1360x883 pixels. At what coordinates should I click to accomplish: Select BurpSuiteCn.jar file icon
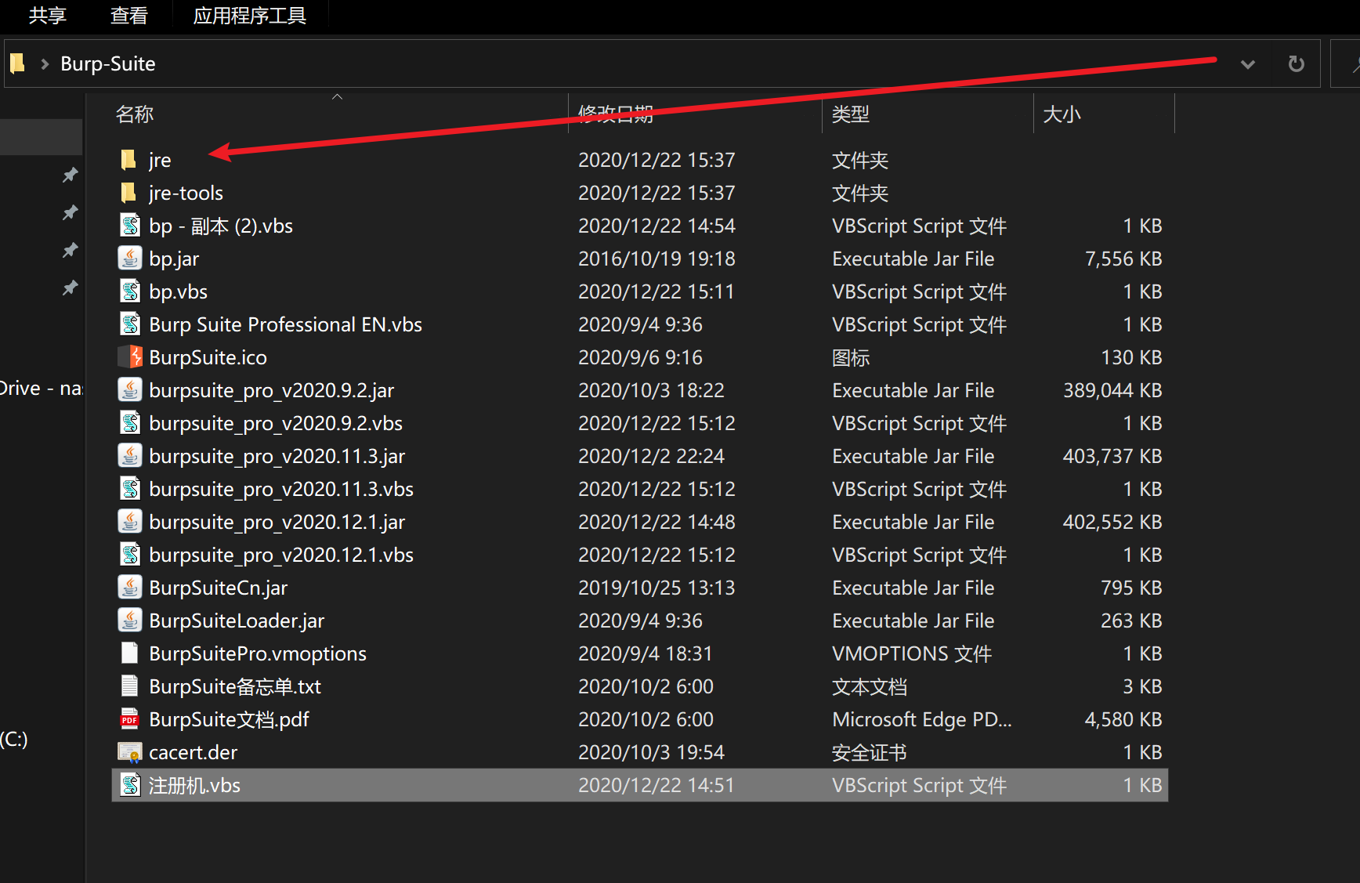(x=130, y=587)
